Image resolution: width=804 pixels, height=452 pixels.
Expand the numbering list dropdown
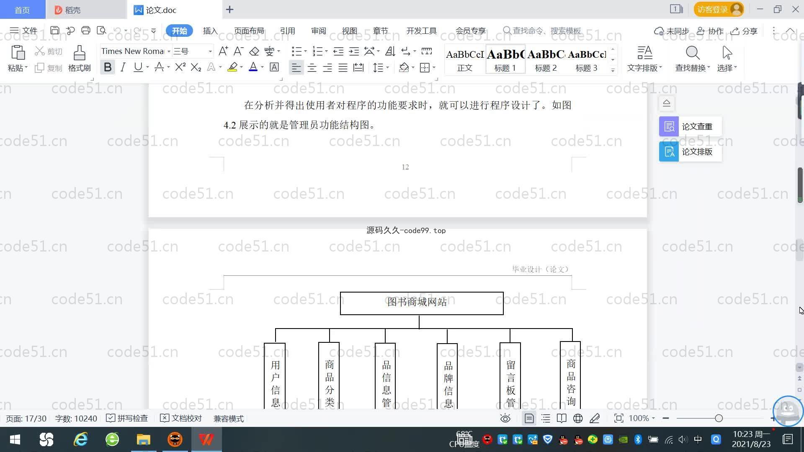326,51
